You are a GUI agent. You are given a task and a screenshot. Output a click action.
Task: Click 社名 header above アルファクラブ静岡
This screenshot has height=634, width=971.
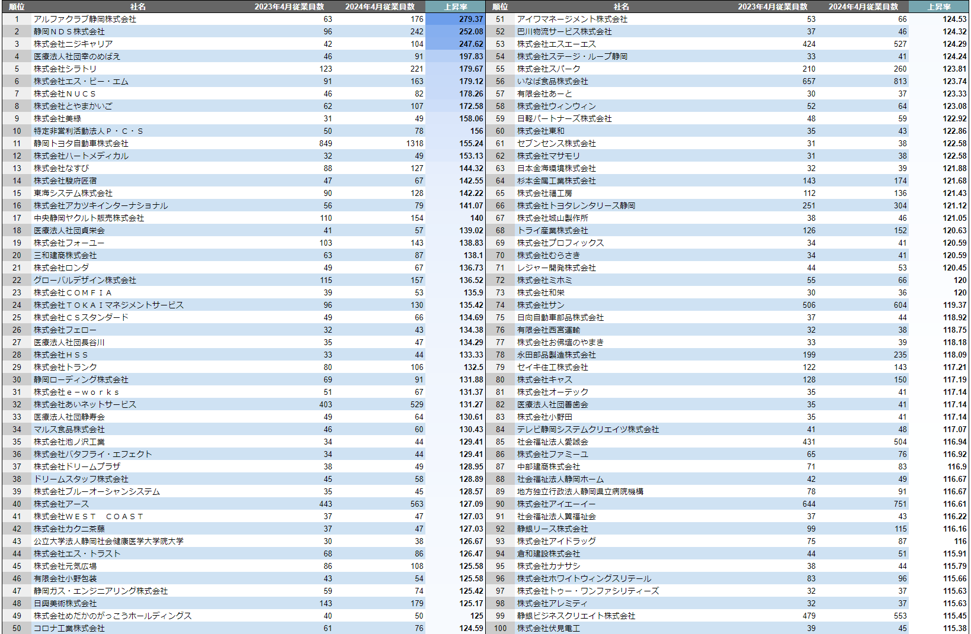coord(138,7)
